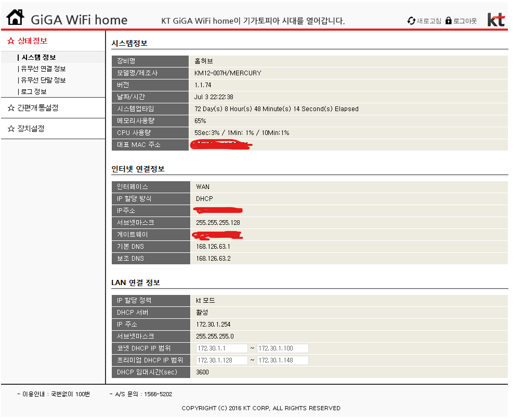Click the 프리미엄 DHCP end field 172.30.1.148
The width and height of the screenshot is (524, 418).
pos(282,360)
